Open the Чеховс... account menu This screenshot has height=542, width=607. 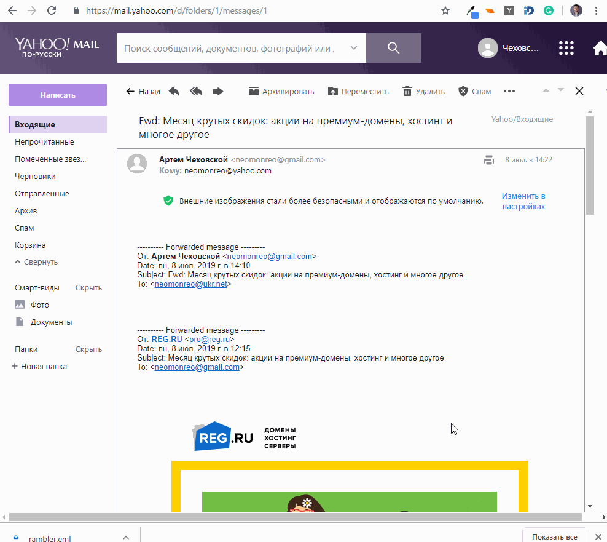[x=509, y=48]
